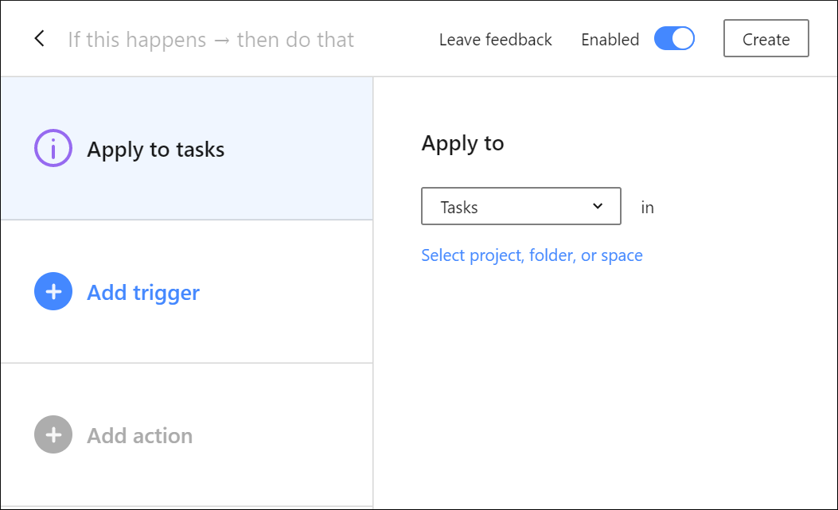Screen dimensions: 838x510
Task: Open the Add trigger step label
Action: [x=143, y=293]
